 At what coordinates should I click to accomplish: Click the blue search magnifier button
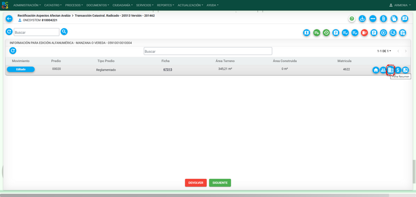pyautogui.click(x=64, y=32)
